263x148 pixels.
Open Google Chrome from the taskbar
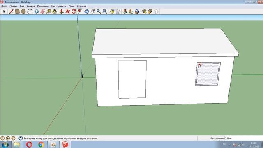[x=41, y=145]
